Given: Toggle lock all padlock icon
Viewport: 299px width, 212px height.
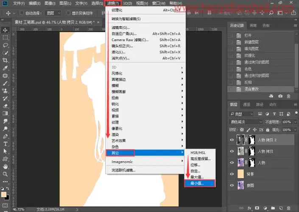Looking at the screenshot, I should point(268,130).
